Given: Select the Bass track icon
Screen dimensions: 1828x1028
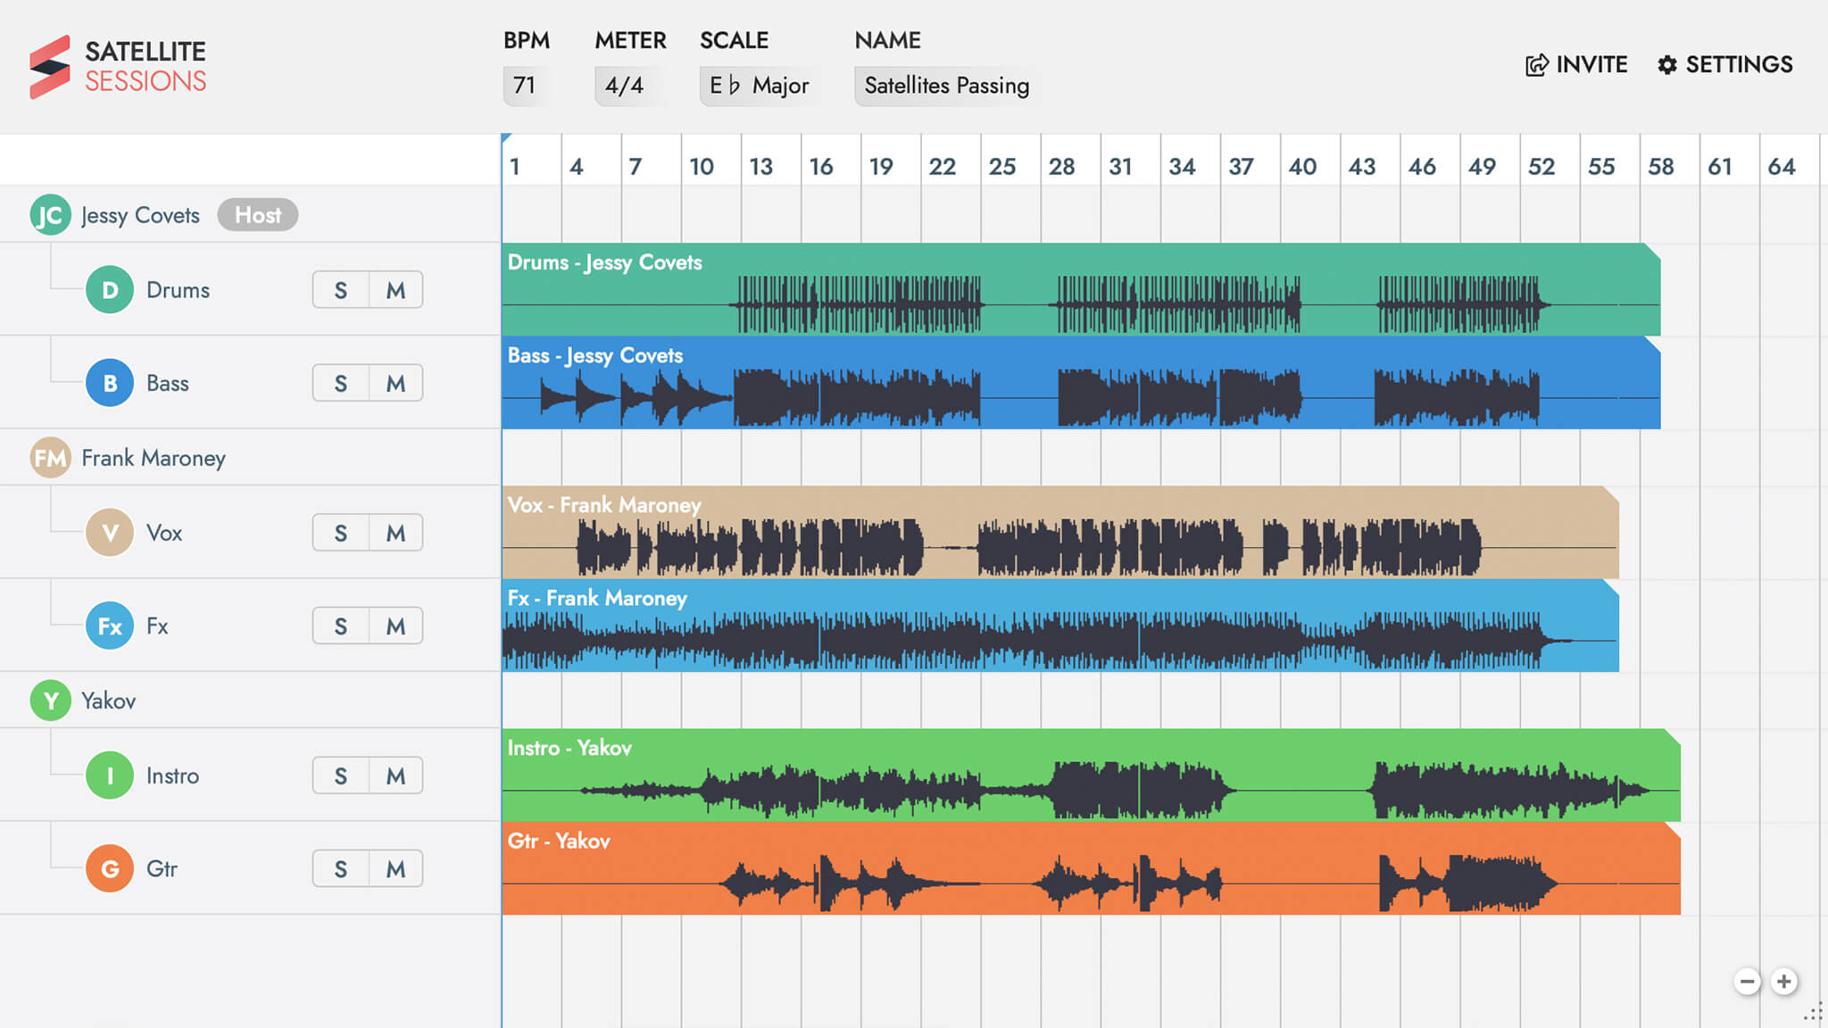Looking at the screenshot, I should tap(110, 382).
